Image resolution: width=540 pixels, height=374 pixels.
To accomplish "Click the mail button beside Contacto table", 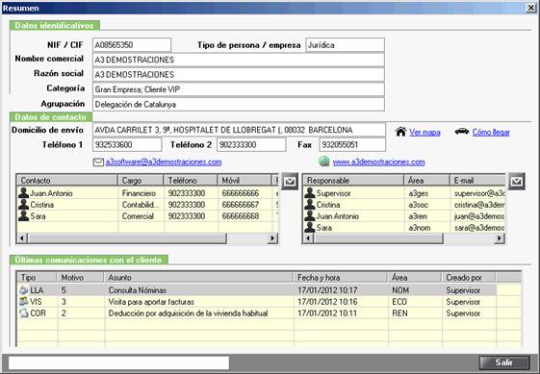I will tap(290, 181).
